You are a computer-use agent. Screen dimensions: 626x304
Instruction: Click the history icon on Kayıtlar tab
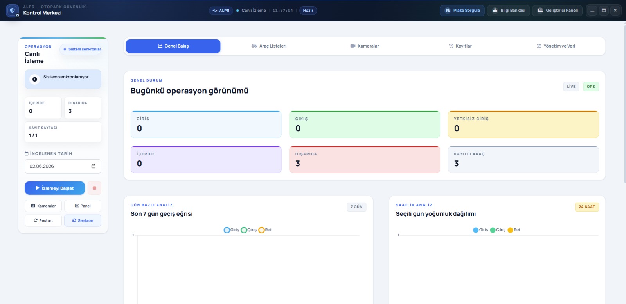point(451,46)
